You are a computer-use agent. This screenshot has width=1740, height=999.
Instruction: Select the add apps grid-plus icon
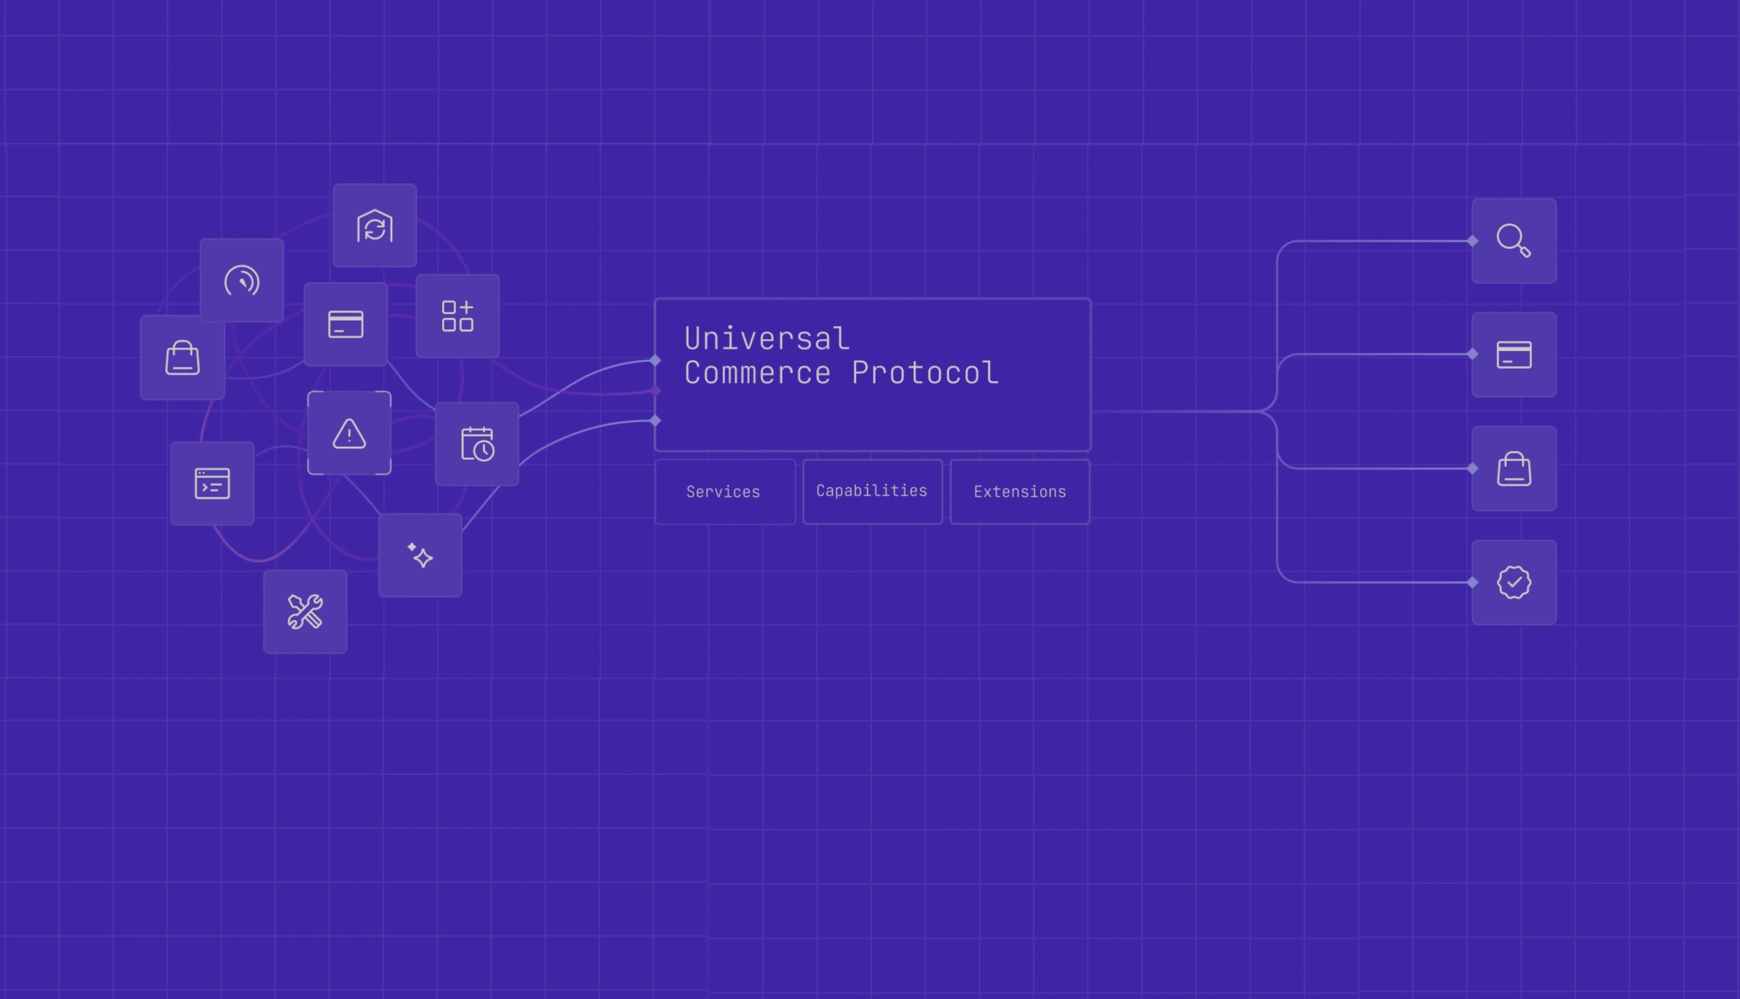pyautogui.click(x=457, y=316)
